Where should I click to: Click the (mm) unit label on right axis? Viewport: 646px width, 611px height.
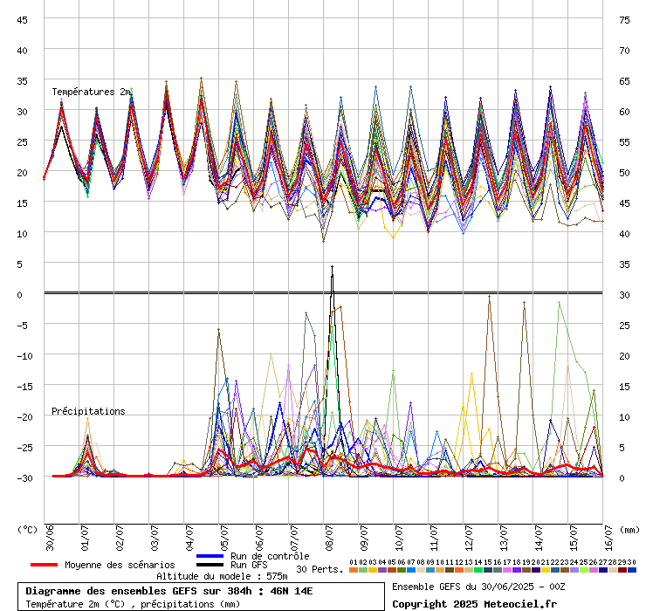[629, 529]
